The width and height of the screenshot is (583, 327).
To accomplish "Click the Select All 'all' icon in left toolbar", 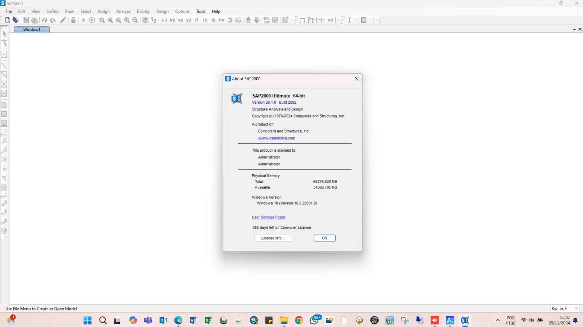I will coord(4,204).
